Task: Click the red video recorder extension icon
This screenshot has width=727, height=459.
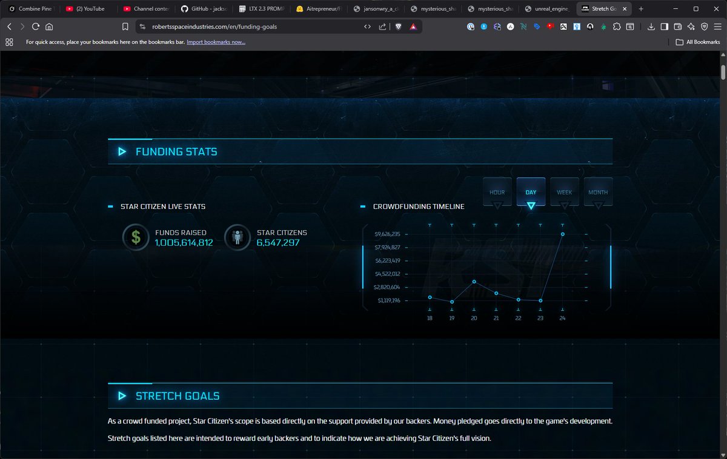Action: 550,27
